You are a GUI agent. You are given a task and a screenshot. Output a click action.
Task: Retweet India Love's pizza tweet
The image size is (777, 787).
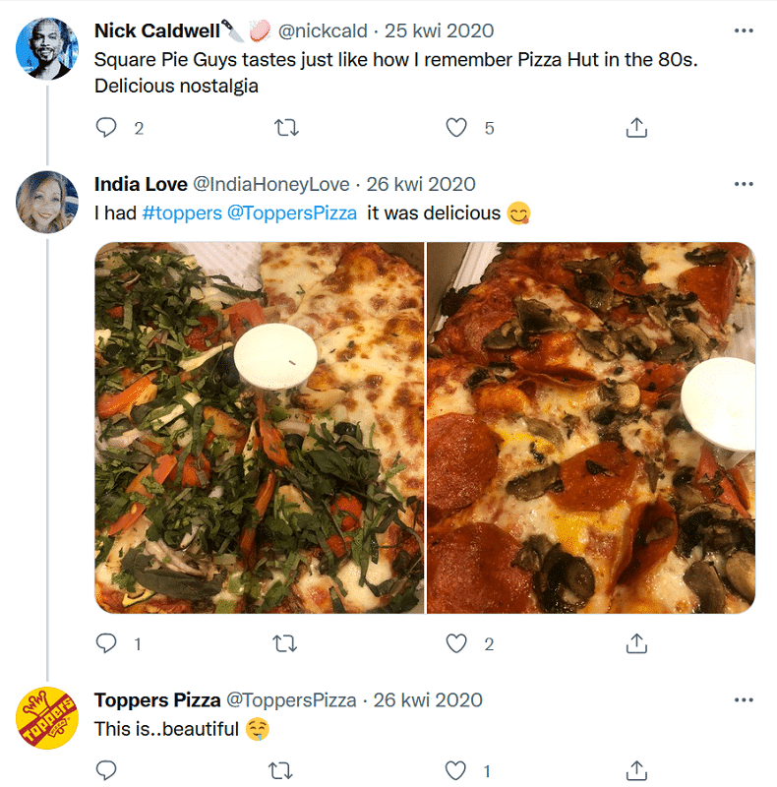(x=285, y=643)
